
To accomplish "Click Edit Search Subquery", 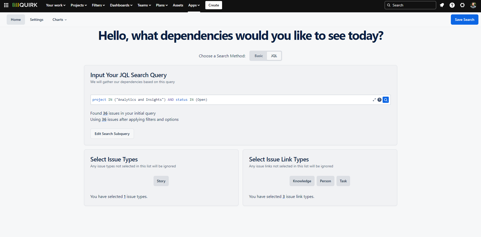I will (112, 134).
